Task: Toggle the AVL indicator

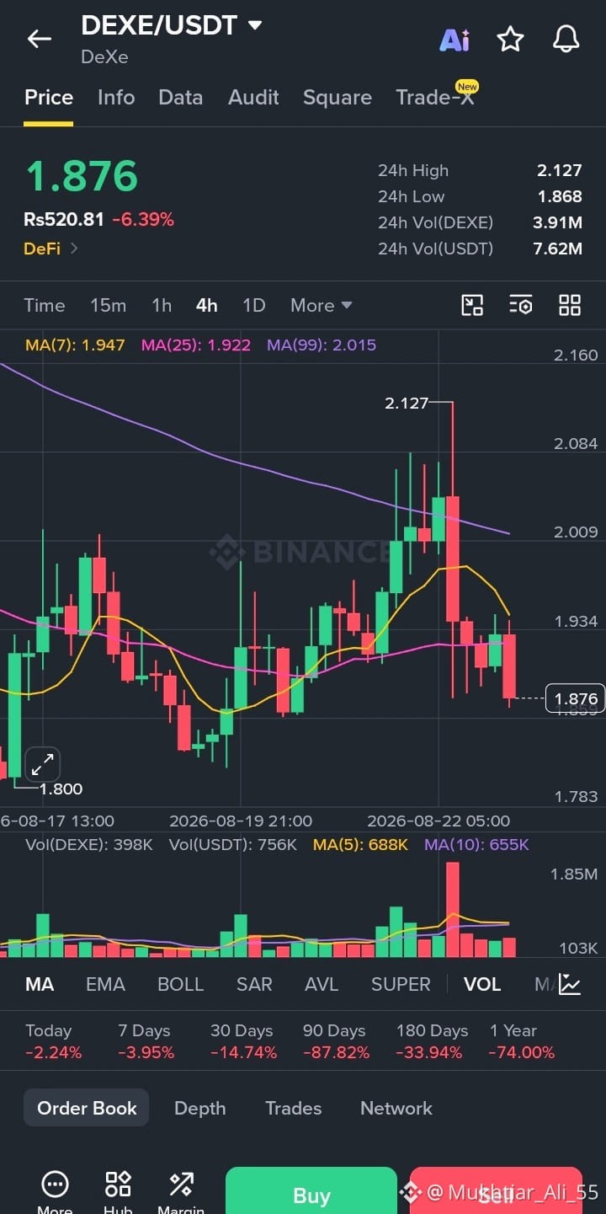Action: tap(322, 984)
